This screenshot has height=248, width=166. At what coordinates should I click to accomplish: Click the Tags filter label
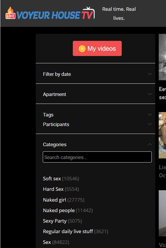[48, 115]
